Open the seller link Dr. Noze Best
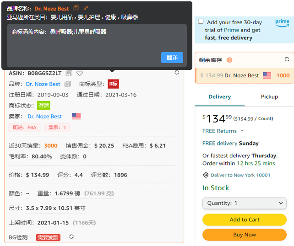Screen dimensions: 294x246 44,117
